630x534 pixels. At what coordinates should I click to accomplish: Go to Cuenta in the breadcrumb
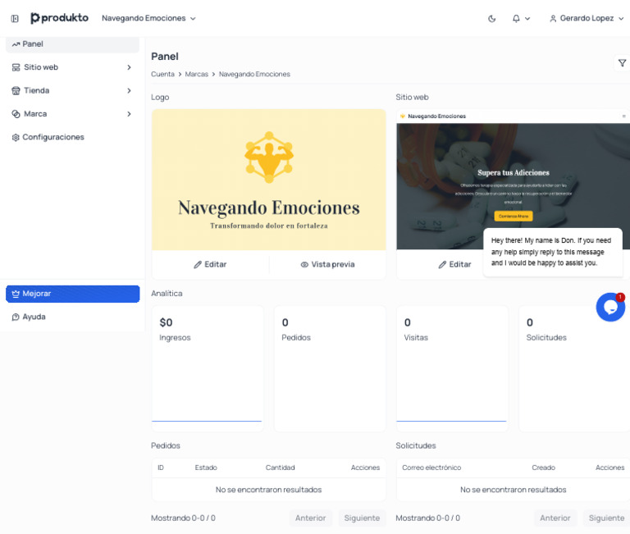[162, 74]
